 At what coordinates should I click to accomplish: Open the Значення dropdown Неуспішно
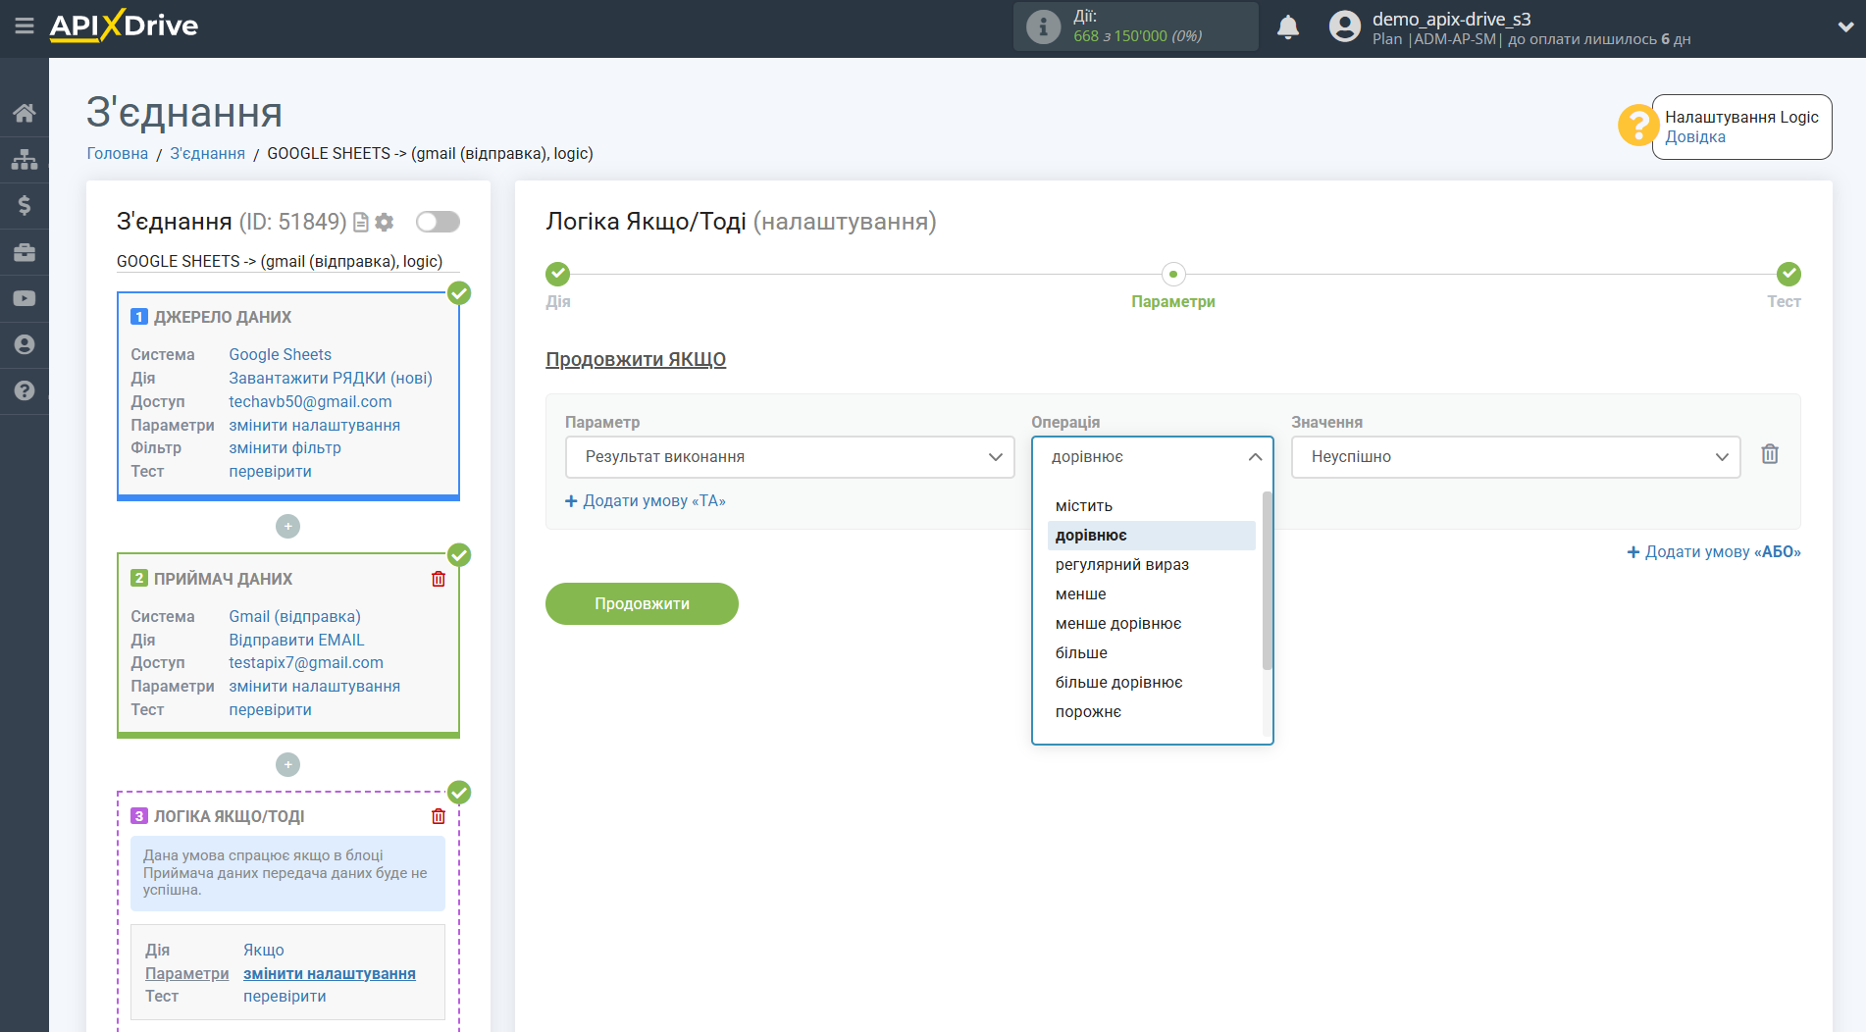click(1516, 457)
